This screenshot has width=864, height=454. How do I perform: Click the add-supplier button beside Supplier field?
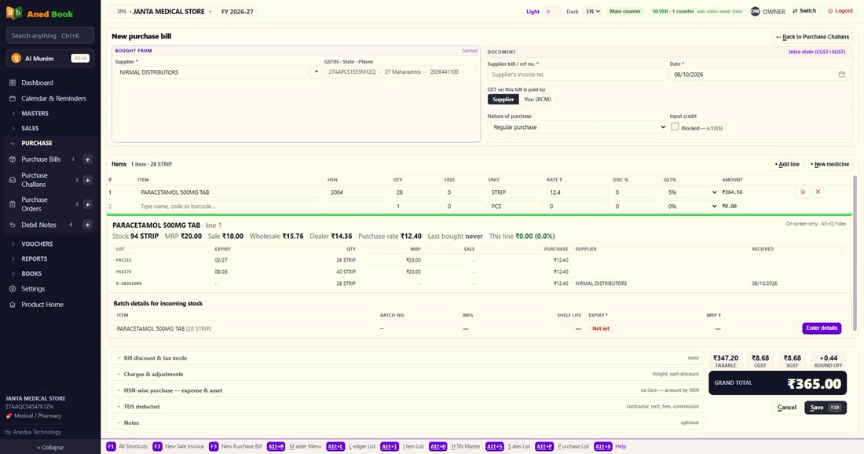[x=316, y=72]
